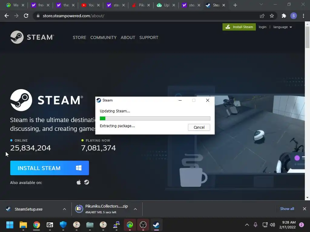Viewport: 310px width, 232px height.
Task: Expand SteamSetup.exe download options chevron
Action: (x=64, y=209)
